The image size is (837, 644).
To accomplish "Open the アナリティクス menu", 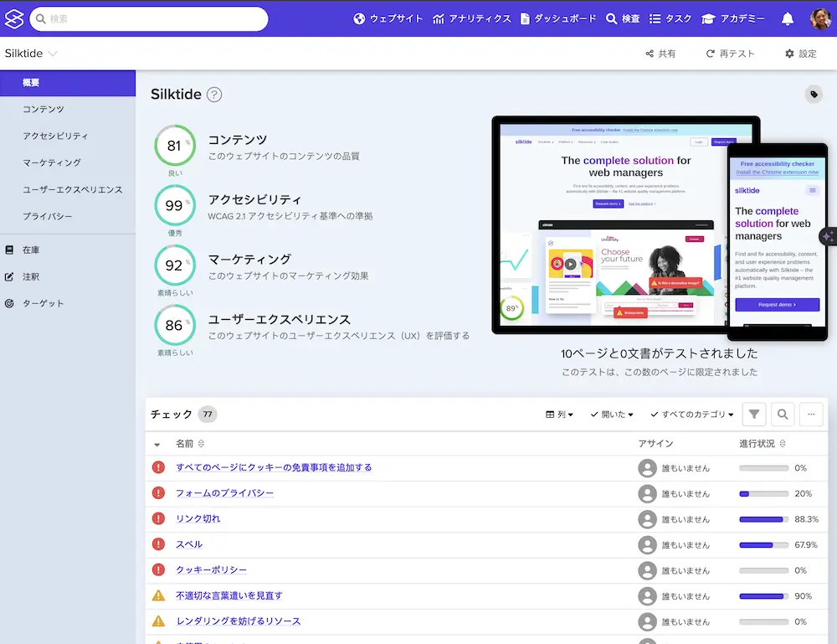I will click(x=472, y=18).
